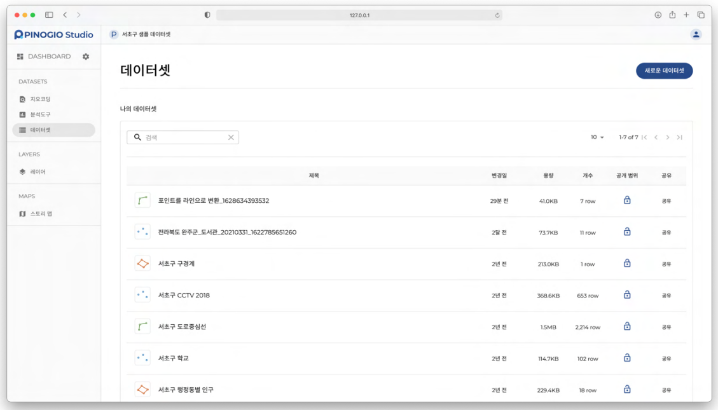Open 스토리 맵 in the MAPS section
718x410 pixels.
pyautogui.click(x=41, y=214)
